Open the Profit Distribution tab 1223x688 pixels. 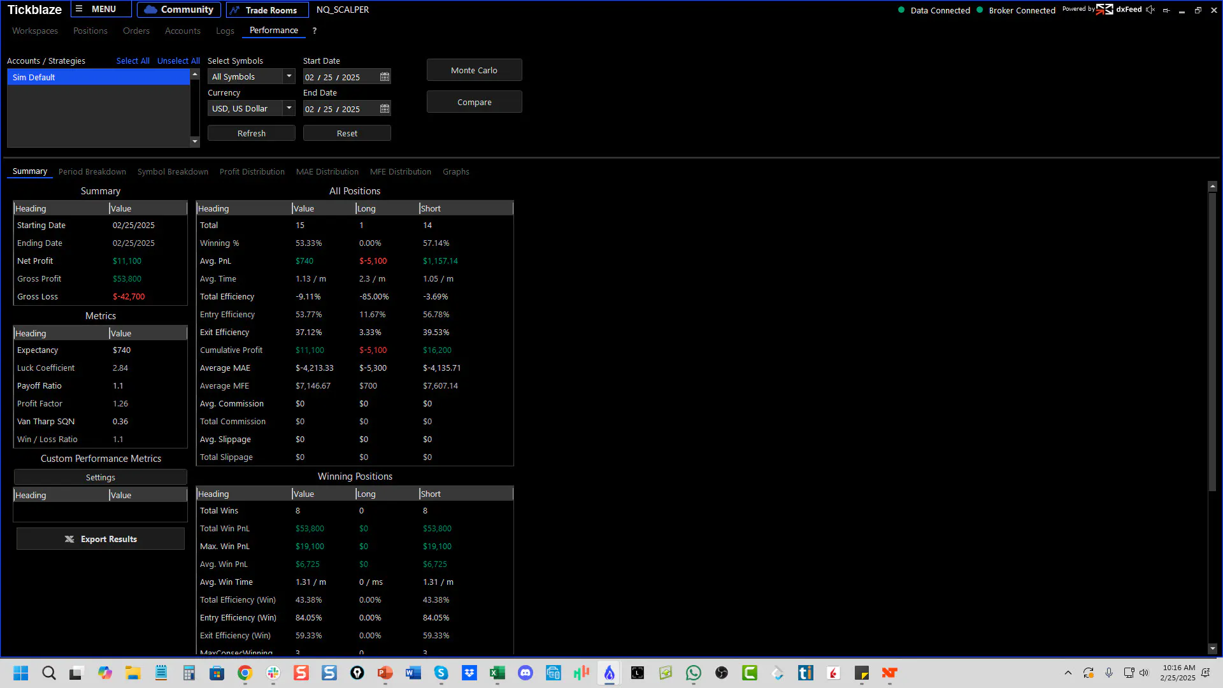(x=252, y=172)
